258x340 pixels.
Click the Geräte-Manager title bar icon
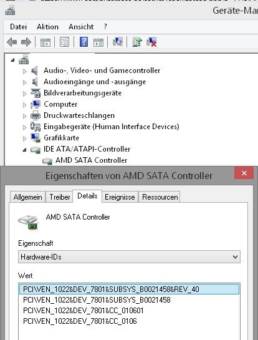point(10,11)
